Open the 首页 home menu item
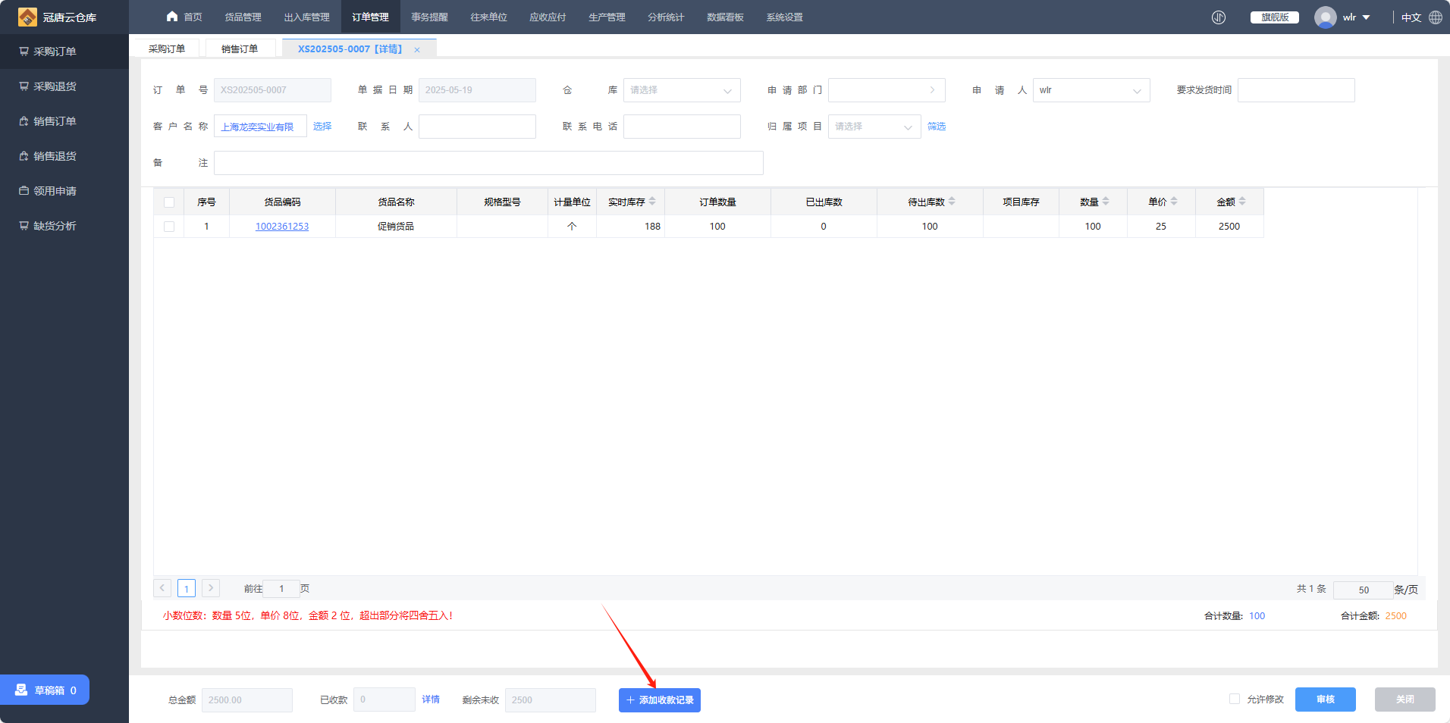 [184, 17]
